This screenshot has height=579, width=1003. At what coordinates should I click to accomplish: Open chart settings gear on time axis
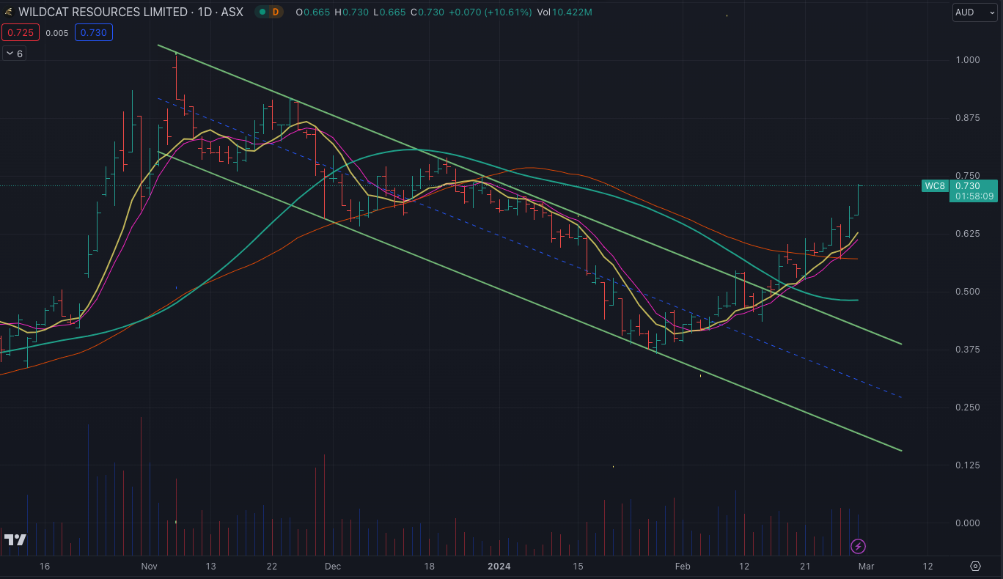point(975,567)
